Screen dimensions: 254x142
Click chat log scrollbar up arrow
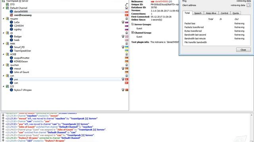point(252,115)
